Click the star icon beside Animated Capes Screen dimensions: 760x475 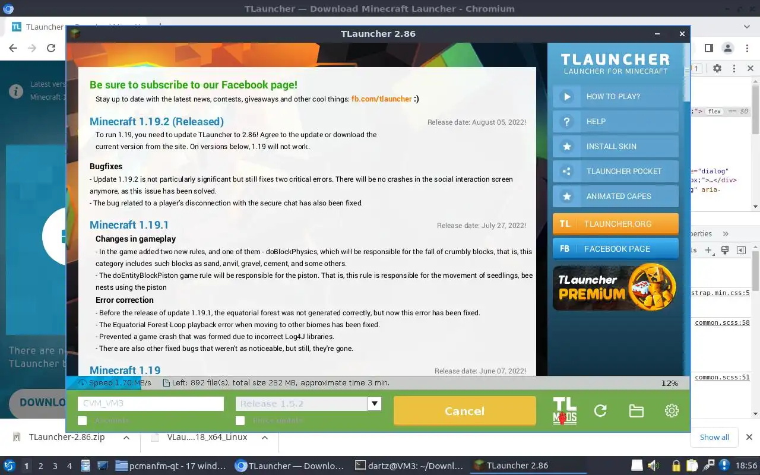point(567,197)
